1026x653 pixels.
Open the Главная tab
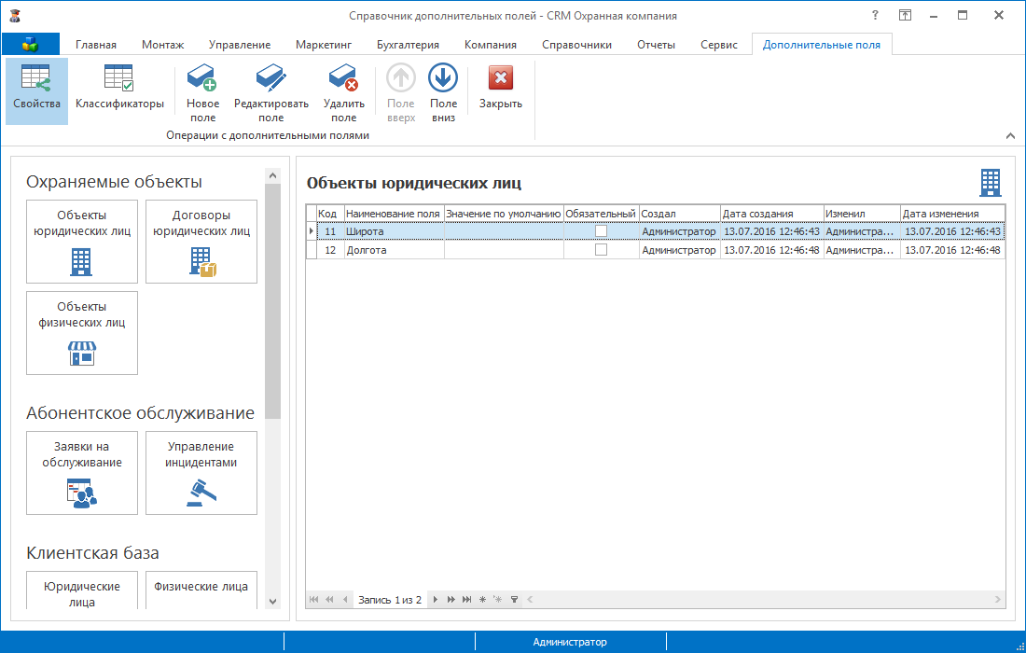95,45
